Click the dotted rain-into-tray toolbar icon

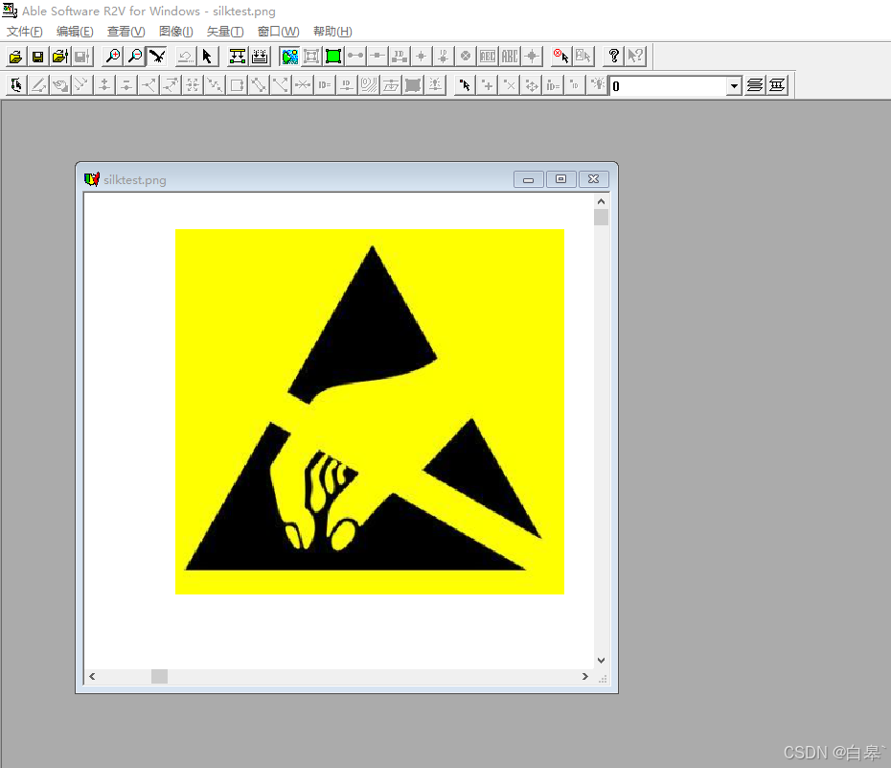[x=260, y=57]
